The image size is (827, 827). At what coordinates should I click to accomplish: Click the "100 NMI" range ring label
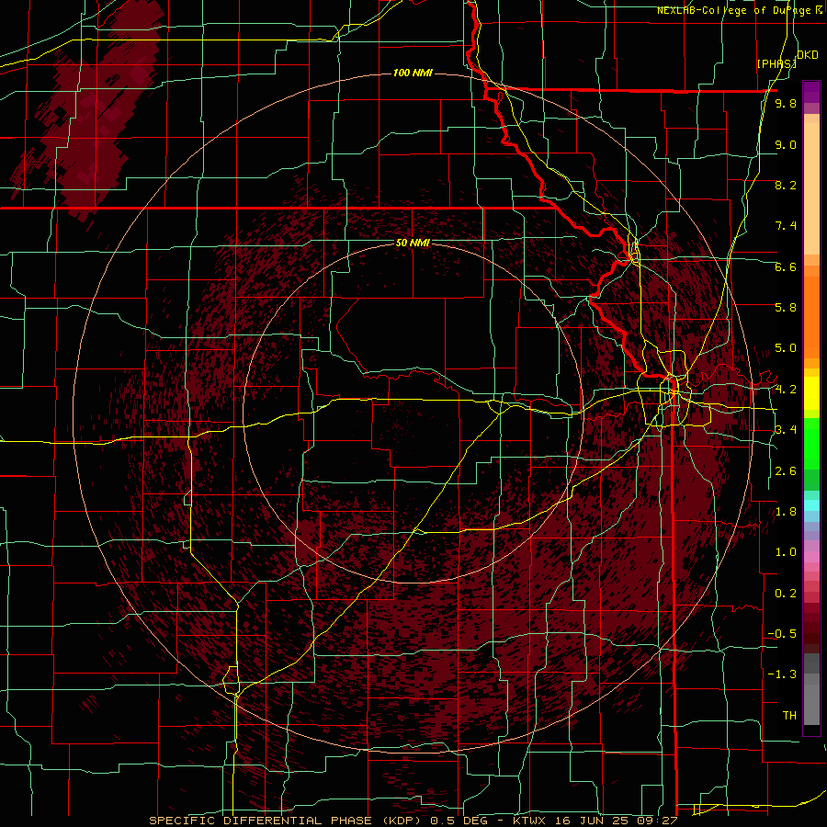413,73
